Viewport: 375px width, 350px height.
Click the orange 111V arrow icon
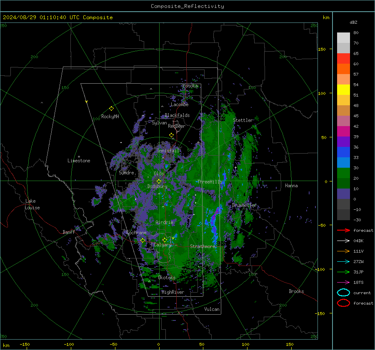tap(343, 251)
